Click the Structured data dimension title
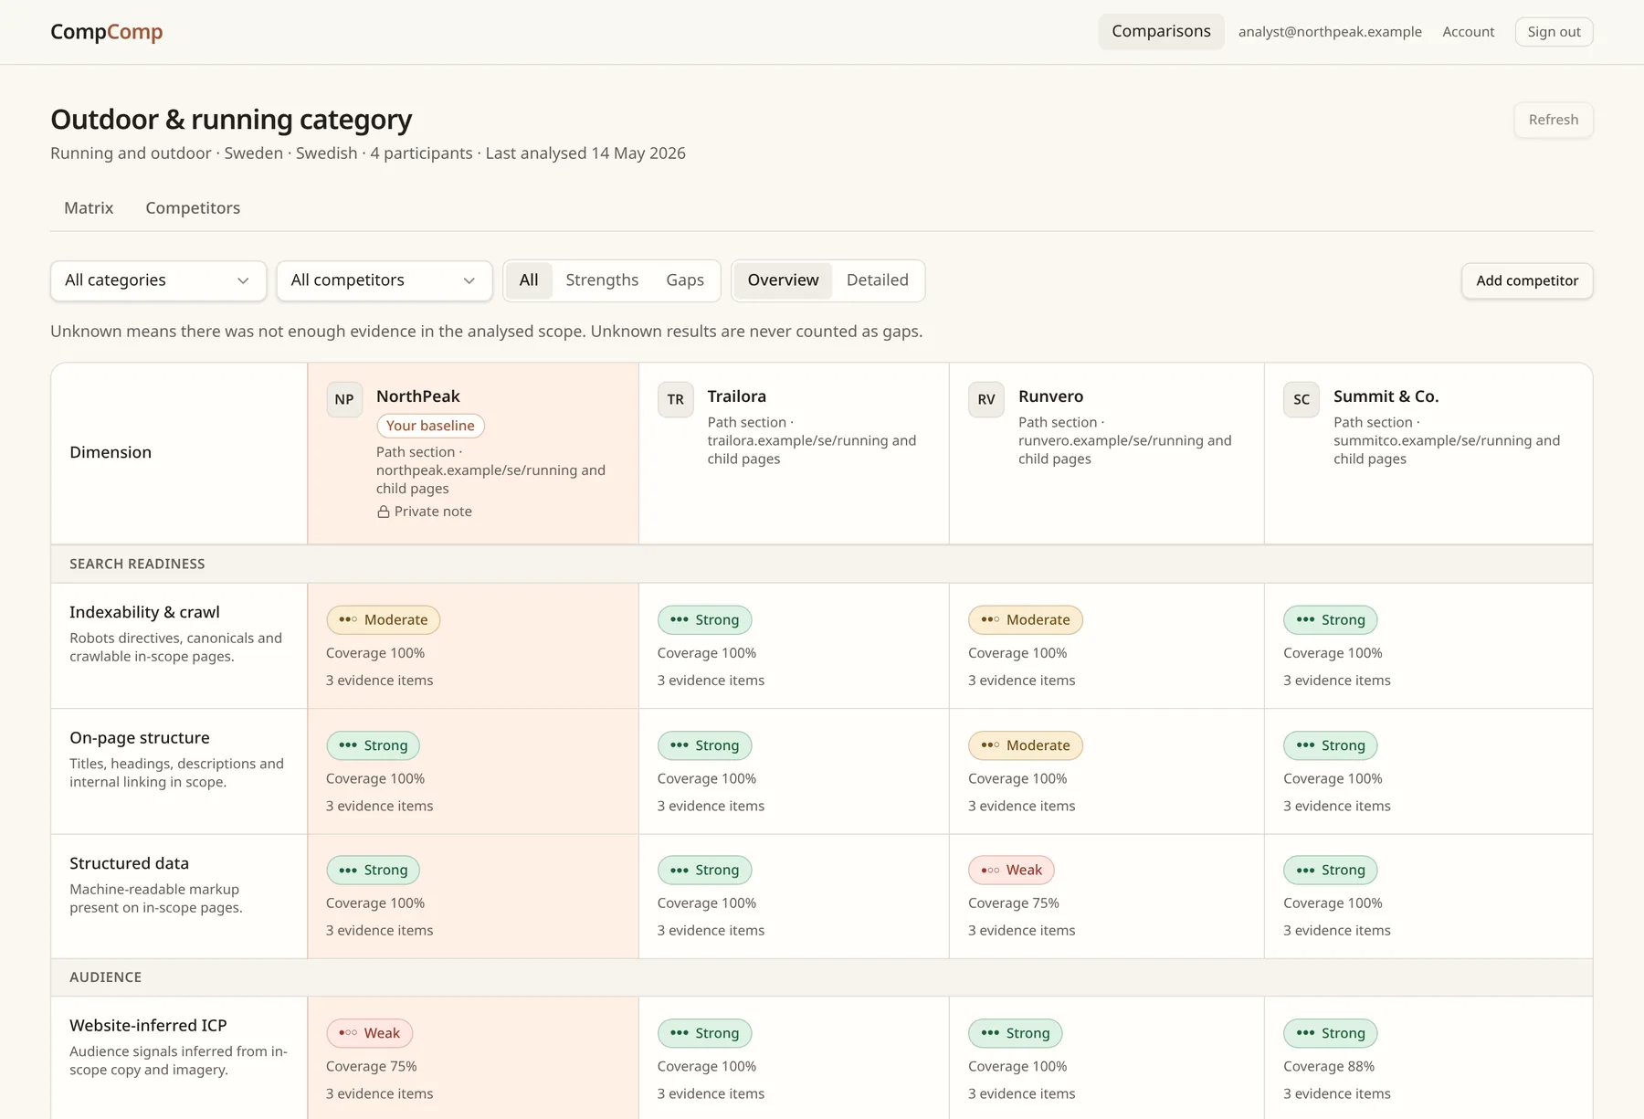This screenshot has width=1644, height=1119. [129, 863]
